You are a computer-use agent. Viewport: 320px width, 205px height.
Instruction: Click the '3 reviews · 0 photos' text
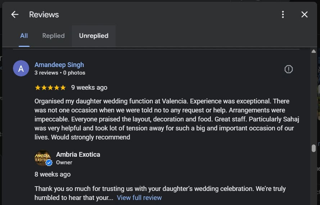tap(60, 73)
